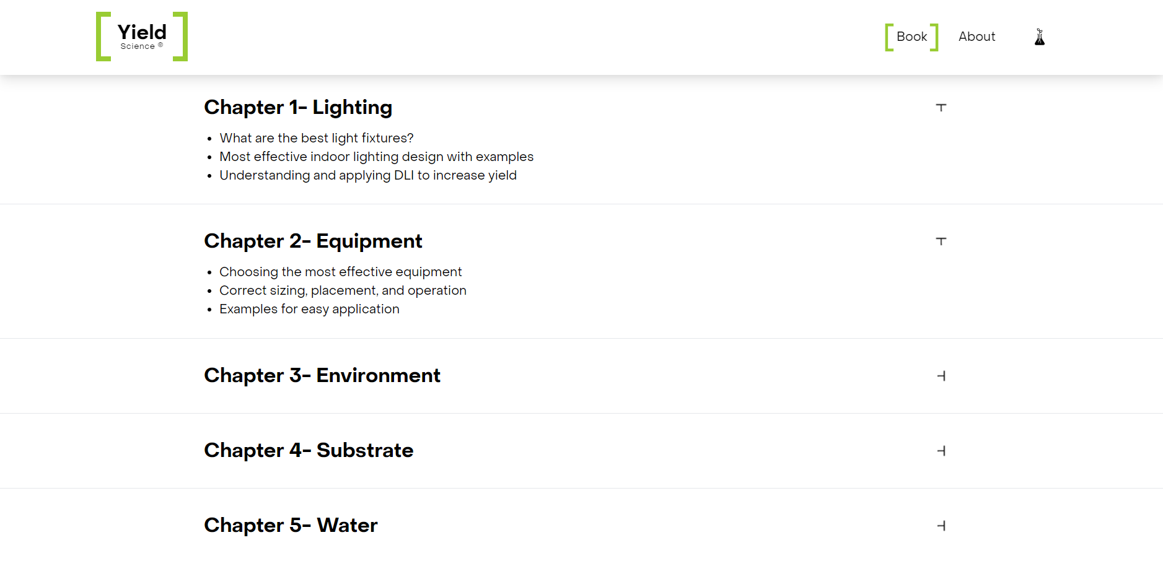Open the Chapter 3- Environment section title
The height and width of the screenshot is (561, 1163).
322,375
